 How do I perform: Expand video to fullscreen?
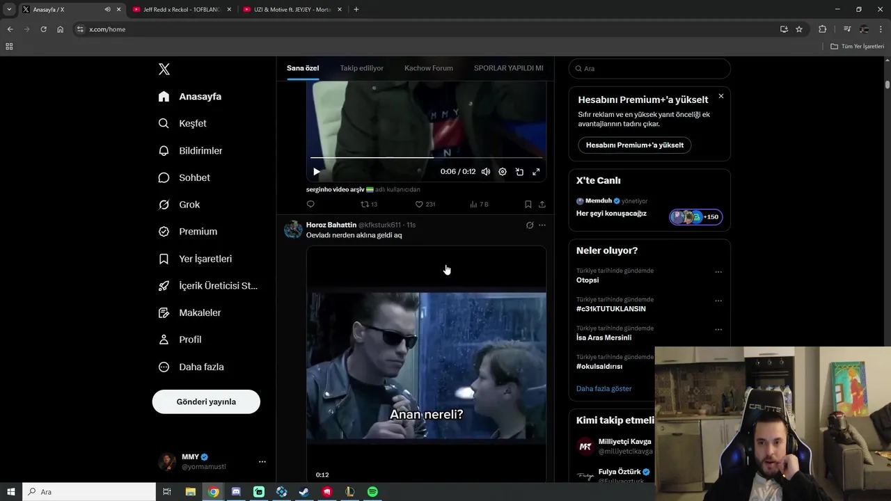coord(536,172)
